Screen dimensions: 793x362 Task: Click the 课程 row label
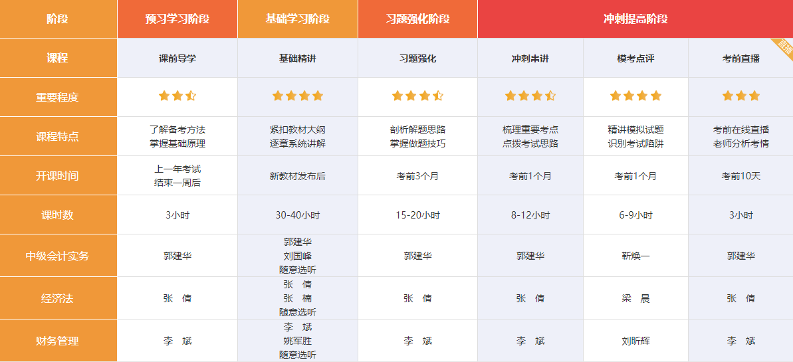[x=58, y=58]
